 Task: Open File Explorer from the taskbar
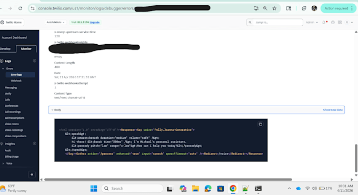[195, 188]
